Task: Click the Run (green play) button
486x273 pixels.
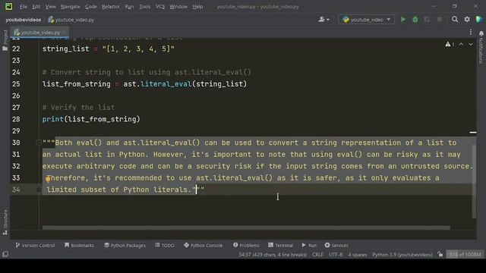Action: pyautogui.click(x=403, y=20)
